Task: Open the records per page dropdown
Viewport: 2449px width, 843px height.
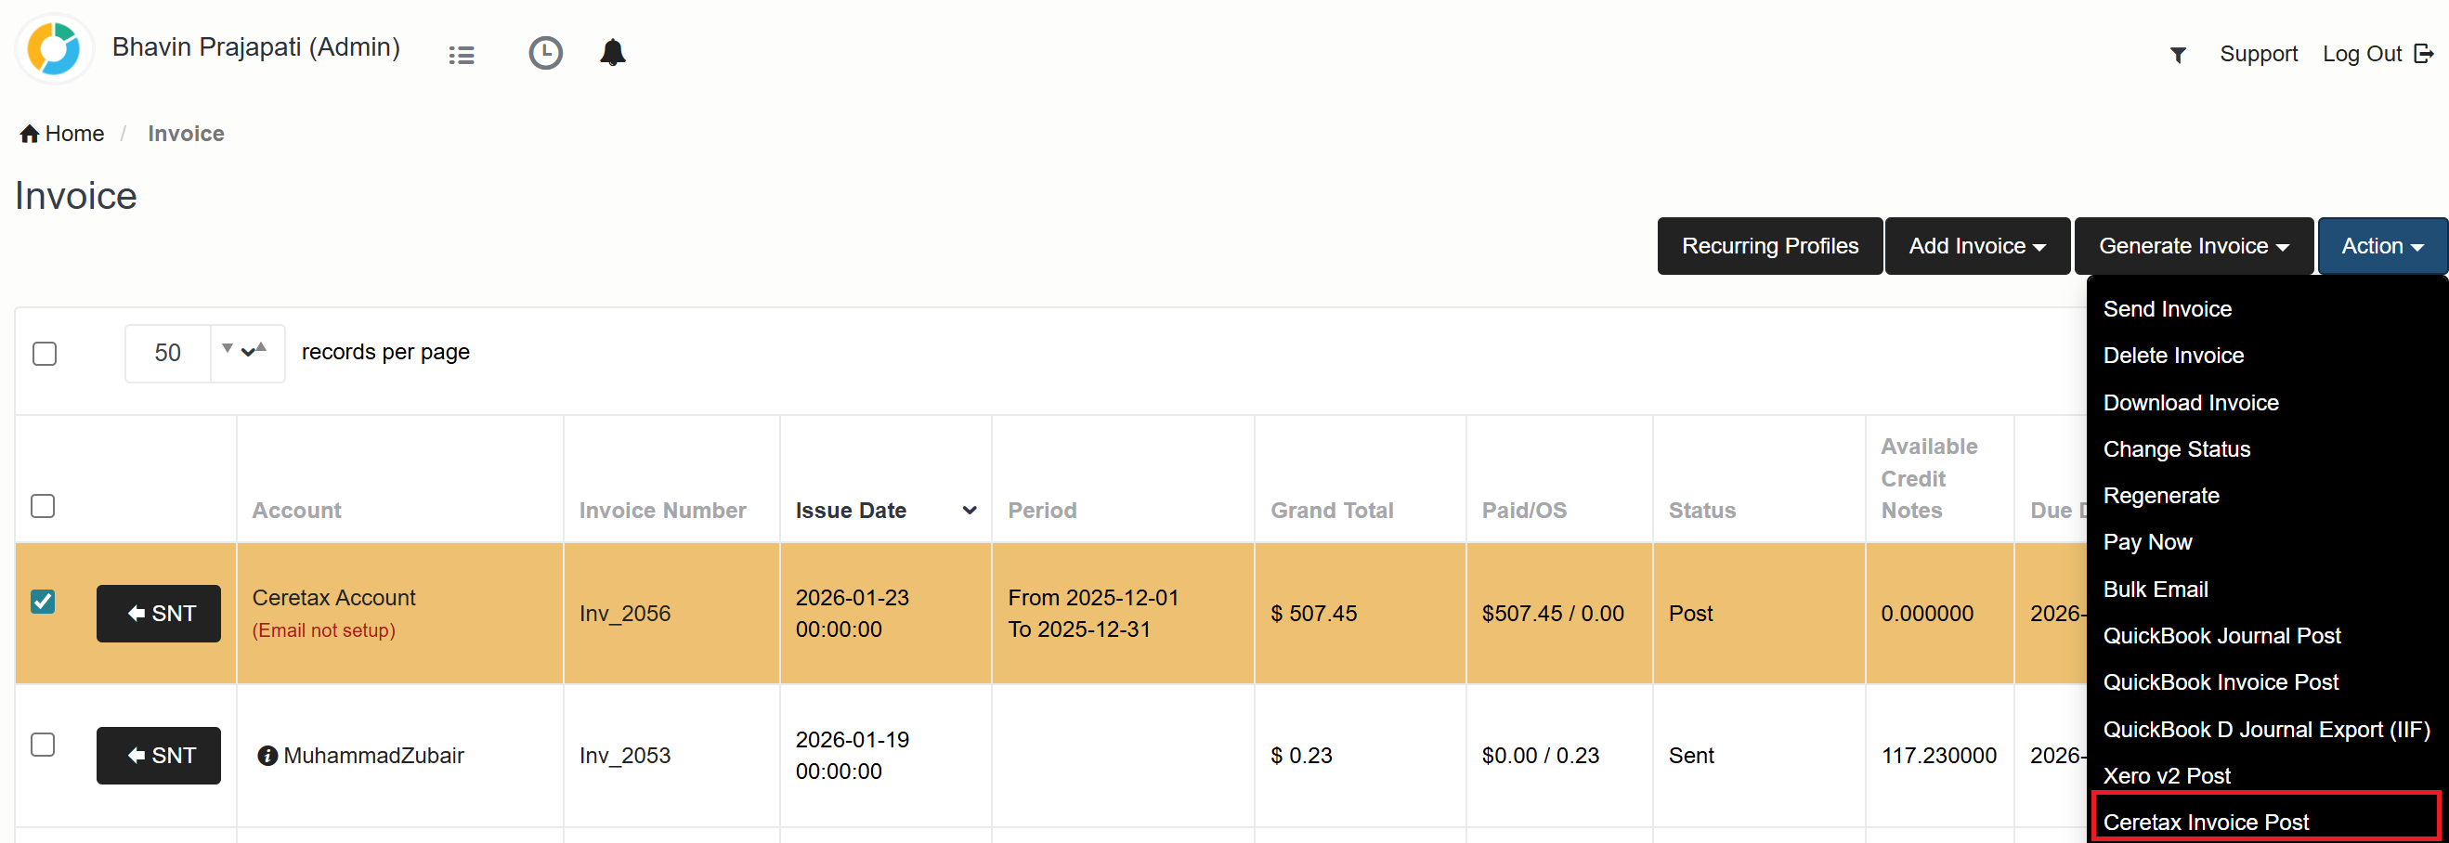Action: 246,353
